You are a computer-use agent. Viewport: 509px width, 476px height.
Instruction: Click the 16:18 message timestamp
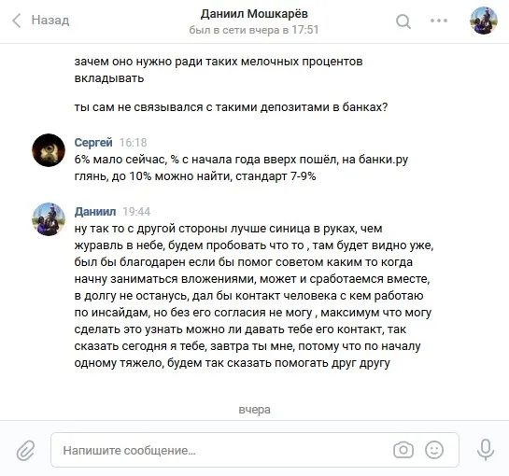[134, 143]
